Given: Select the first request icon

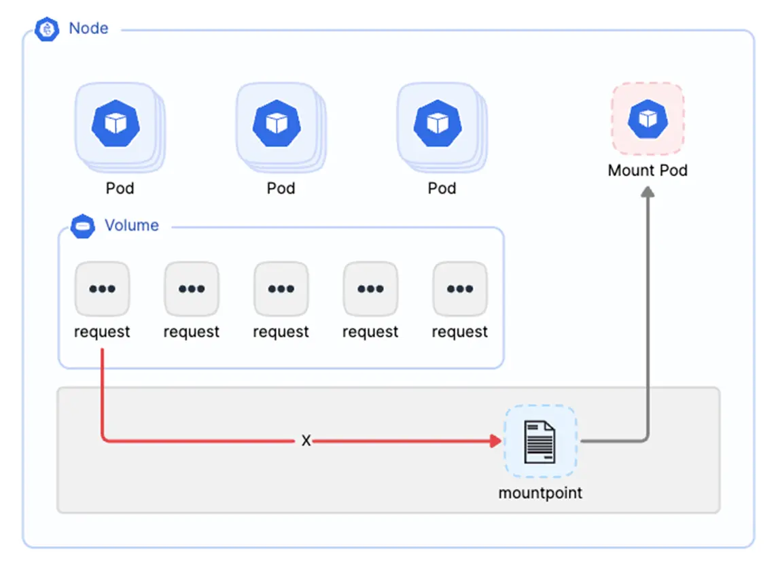Looking at the screenshot, I should coord(102,289).
